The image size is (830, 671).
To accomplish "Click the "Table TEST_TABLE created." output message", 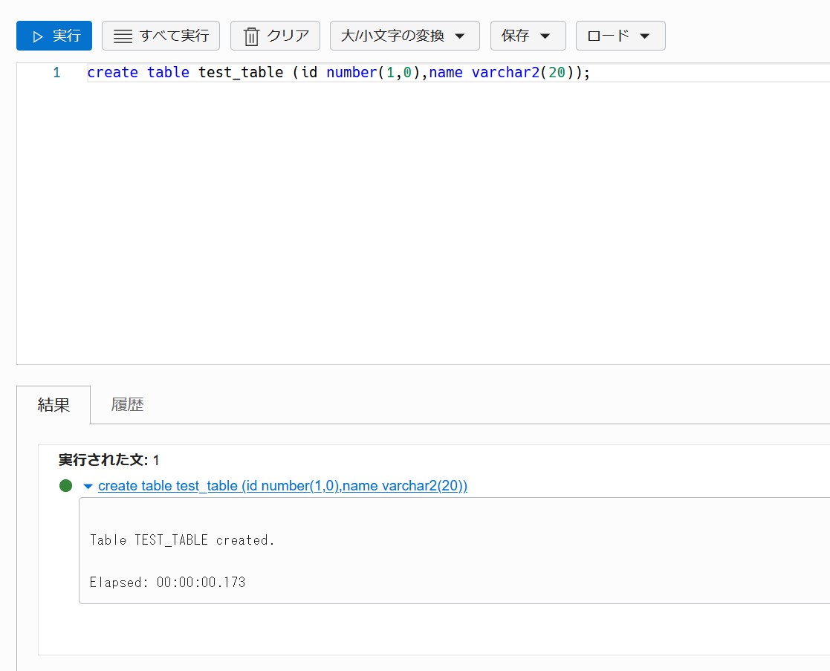I will (182, 540).
